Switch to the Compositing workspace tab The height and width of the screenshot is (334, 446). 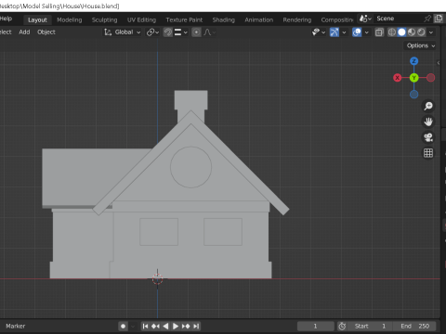click(337, 19)
